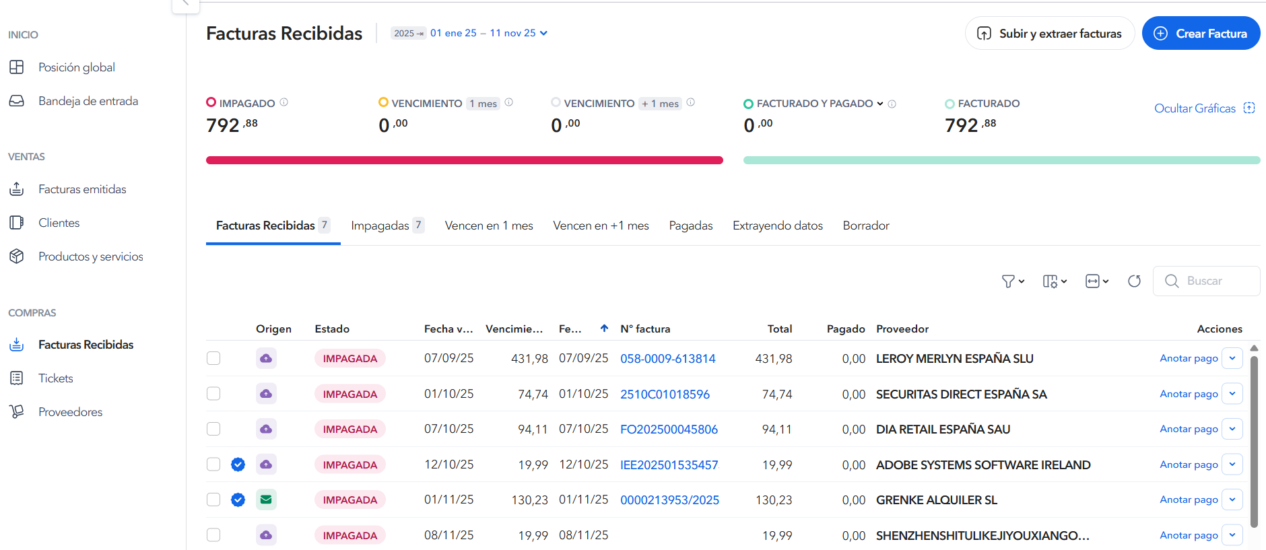This screenshot has width=1266, height=550.
Task: Click the cloud origin icon on LEROY MERLYN row
Action: pos(266,358)
